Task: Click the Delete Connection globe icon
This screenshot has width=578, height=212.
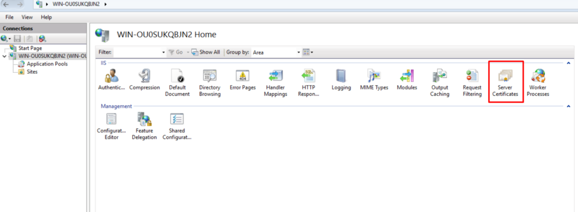Action: pos(42,38)
